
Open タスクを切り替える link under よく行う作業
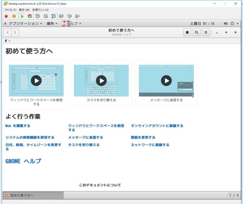coord(84,145)
